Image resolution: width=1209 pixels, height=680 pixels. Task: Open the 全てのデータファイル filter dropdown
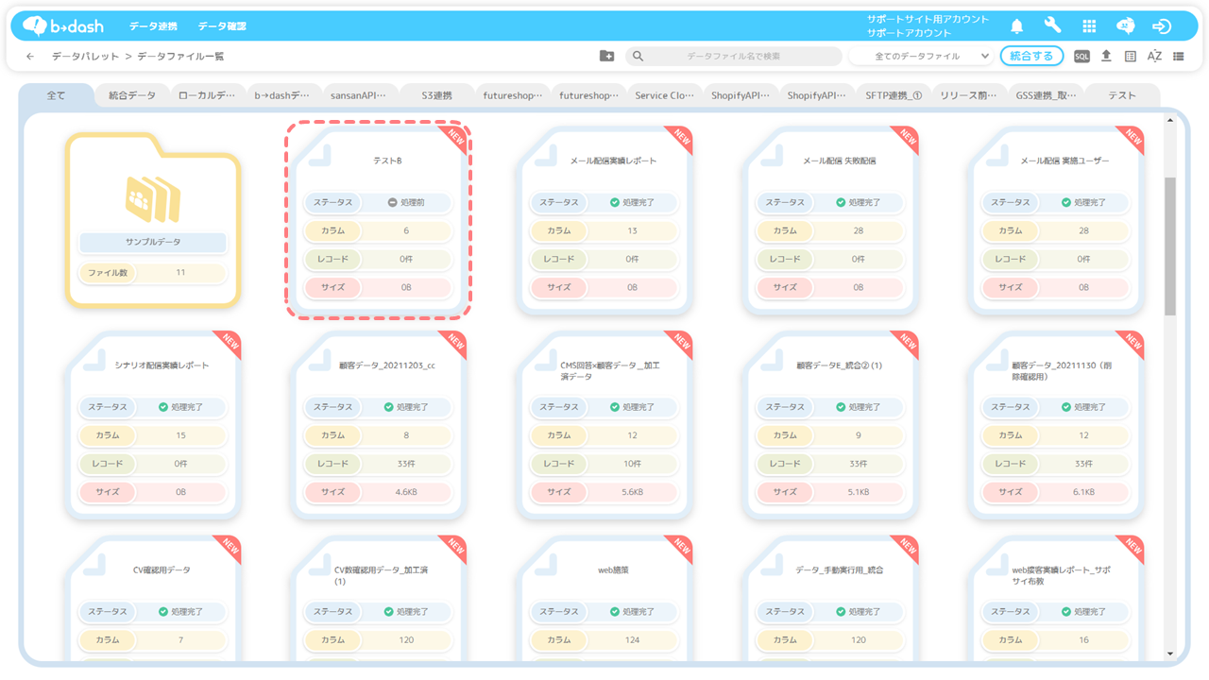coord(921,57)
